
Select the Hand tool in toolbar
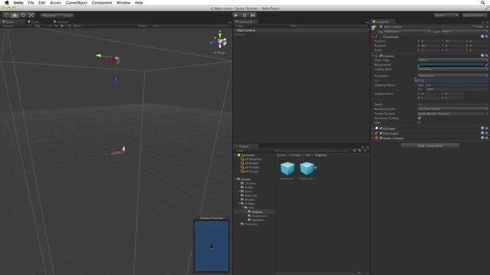pyautogui.click(x=7, y=15)
